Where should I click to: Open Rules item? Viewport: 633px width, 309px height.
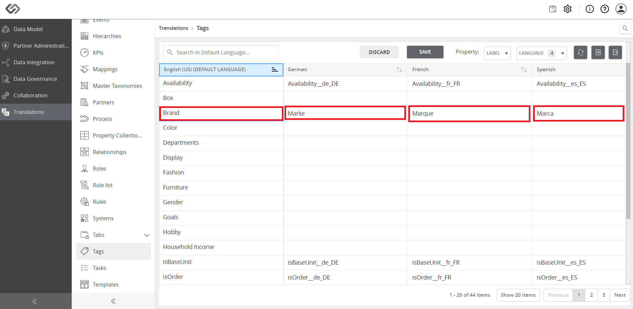click(114, 202)
